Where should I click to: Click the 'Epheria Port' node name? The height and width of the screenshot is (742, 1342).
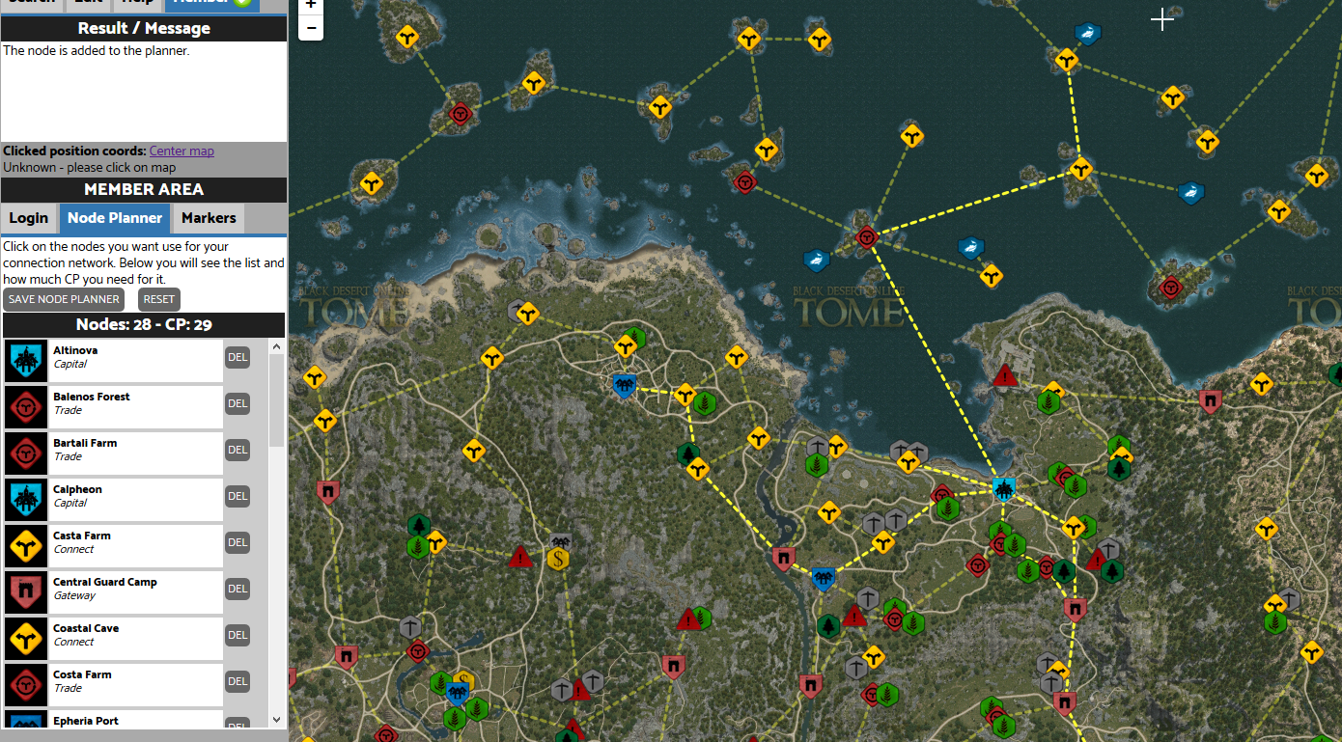(x=86, y=721)
